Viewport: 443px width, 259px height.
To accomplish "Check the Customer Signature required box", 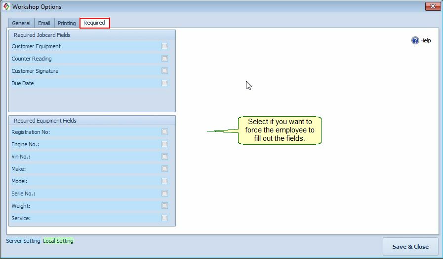I will [x=165, y=71].
